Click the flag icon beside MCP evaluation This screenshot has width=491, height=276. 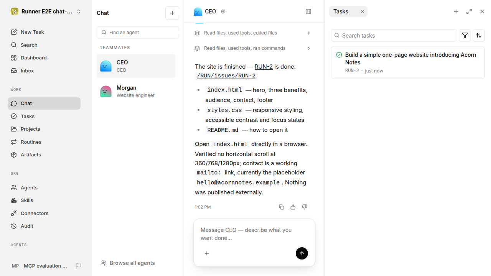[x=78, y=266]
